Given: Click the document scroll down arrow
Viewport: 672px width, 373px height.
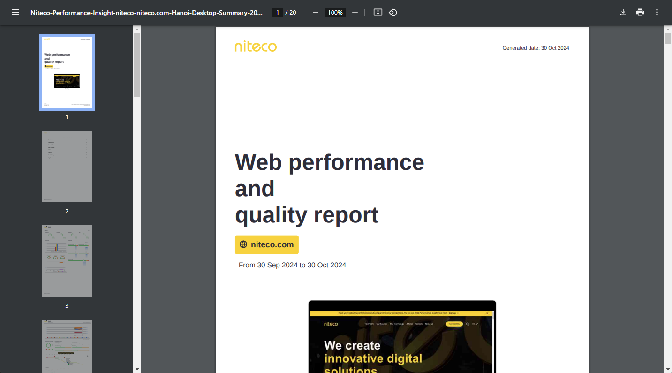Looking at the screenshot, I should point(668,369).
